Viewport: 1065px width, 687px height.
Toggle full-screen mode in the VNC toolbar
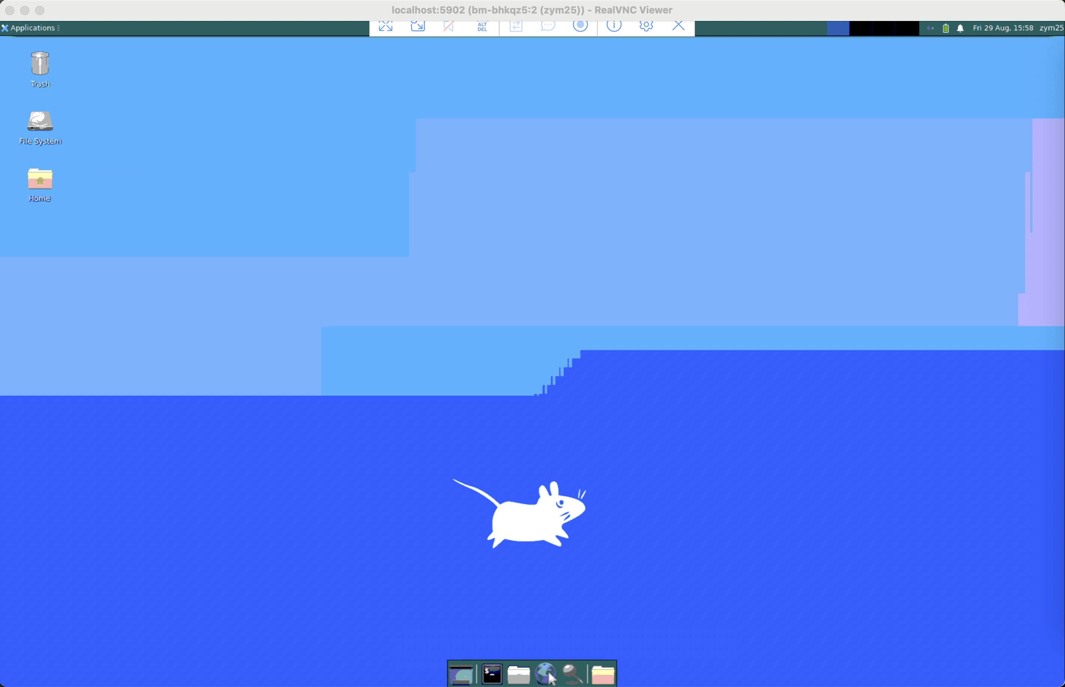(385, 26)
